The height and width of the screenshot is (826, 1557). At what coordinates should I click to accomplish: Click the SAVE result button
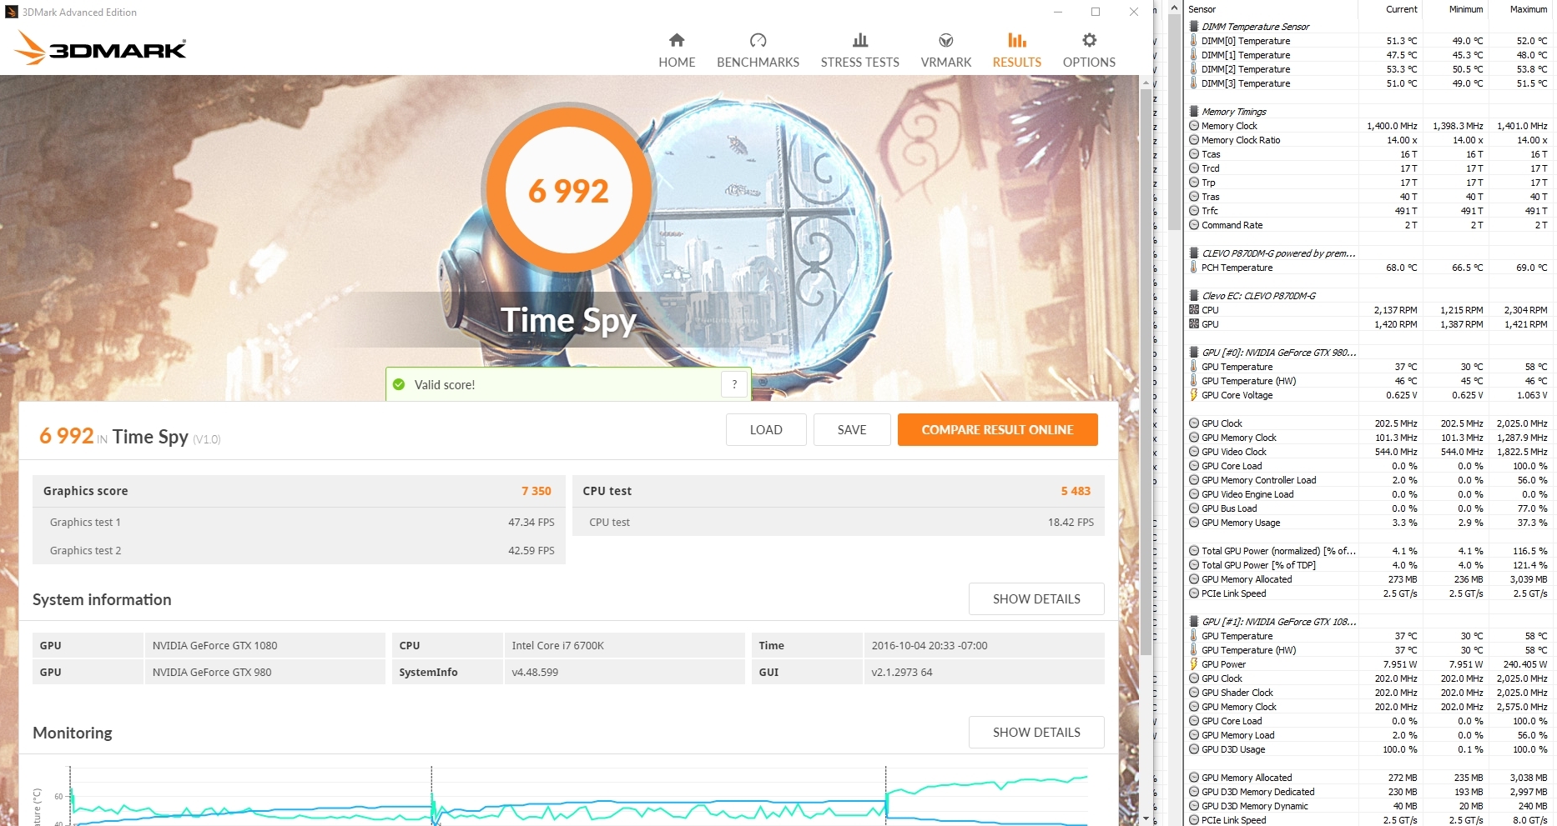[x=852, y=429]
